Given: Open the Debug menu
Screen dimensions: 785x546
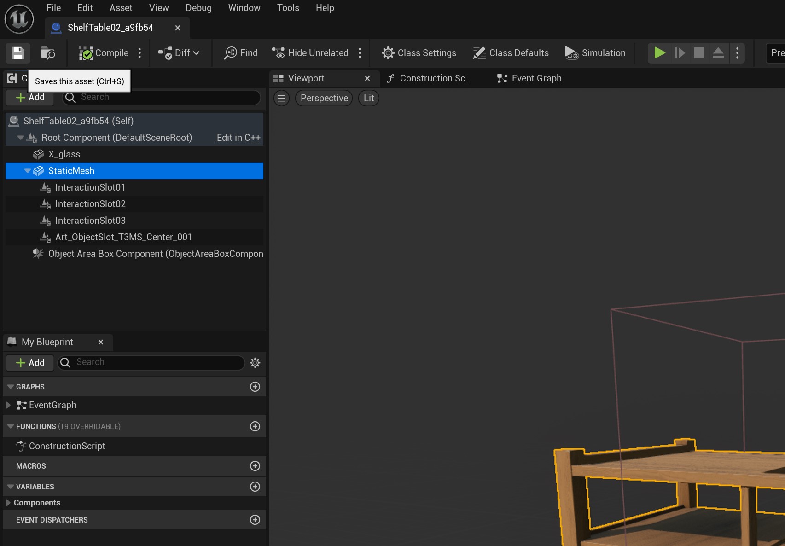Looking at the screenshot, I should pos(198,8).
